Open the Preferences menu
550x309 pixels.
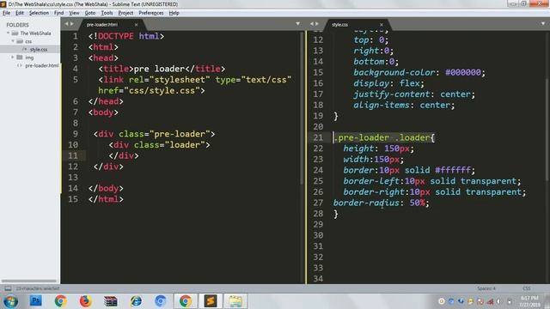151,13
